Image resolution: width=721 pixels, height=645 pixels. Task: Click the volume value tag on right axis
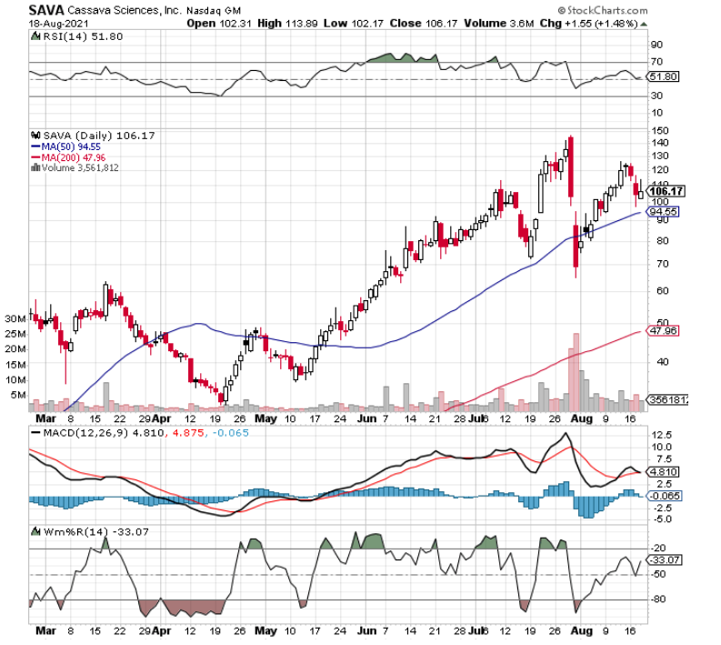tap(667, 399)
